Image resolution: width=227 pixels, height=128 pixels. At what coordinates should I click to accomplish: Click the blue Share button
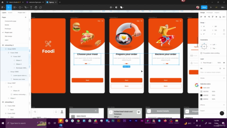point(204,7)
